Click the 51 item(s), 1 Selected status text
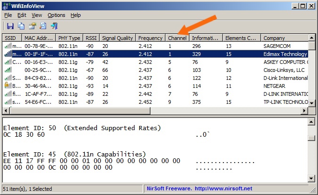The height and width of the screenshot is (195, 318). tap(27, 189)
